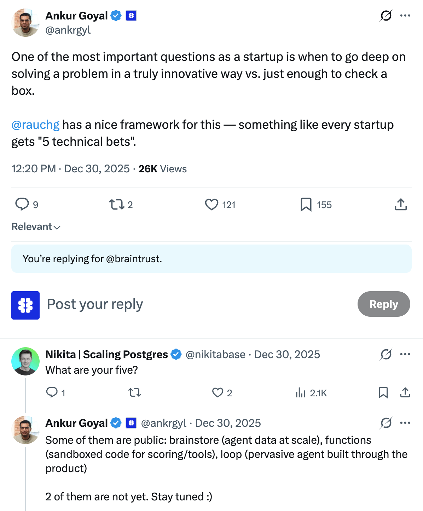Viewport: 423px width, 511px height.
Task: Expand the Relevant sort dropdown
Action: coord(36,227)
